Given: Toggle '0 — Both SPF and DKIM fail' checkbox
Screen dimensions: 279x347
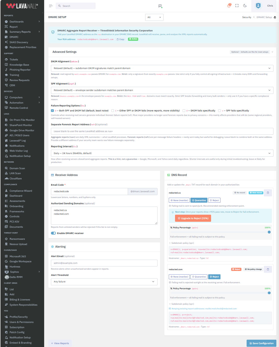Looking at the screenshot, I should [x=53, y=111].
